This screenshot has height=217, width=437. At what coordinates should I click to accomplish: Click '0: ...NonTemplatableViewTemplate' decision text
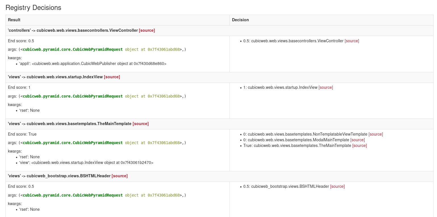tap(305, 134)
